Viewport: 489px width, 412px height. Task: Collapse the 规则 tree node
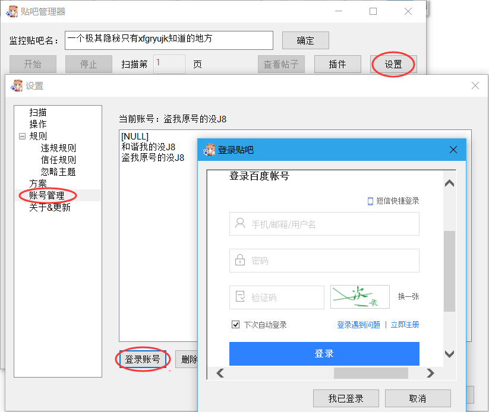pyautogui.click(x=22, y=136)
